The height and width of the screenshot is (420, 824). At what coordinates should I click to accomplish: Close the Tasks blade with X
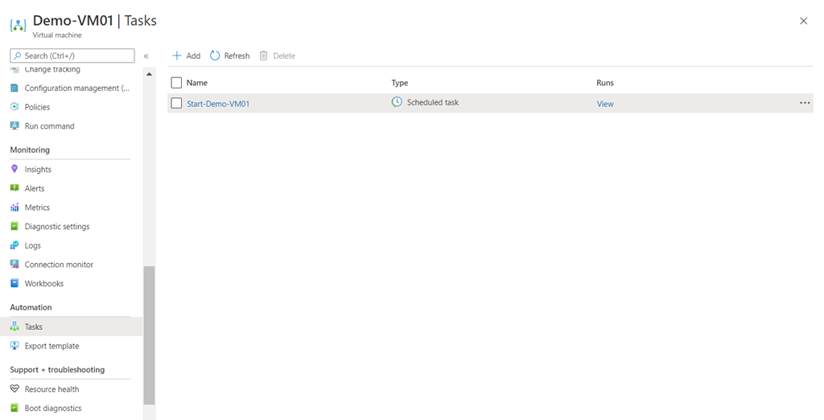[x=804, y=21]
